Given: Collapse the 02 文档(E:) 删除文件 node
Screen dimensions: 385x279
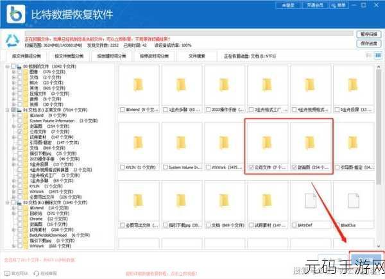Looking at the screenshot, I should (7, 203).
